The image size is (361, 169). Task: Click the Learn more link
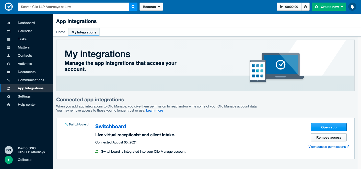(155, 111)
